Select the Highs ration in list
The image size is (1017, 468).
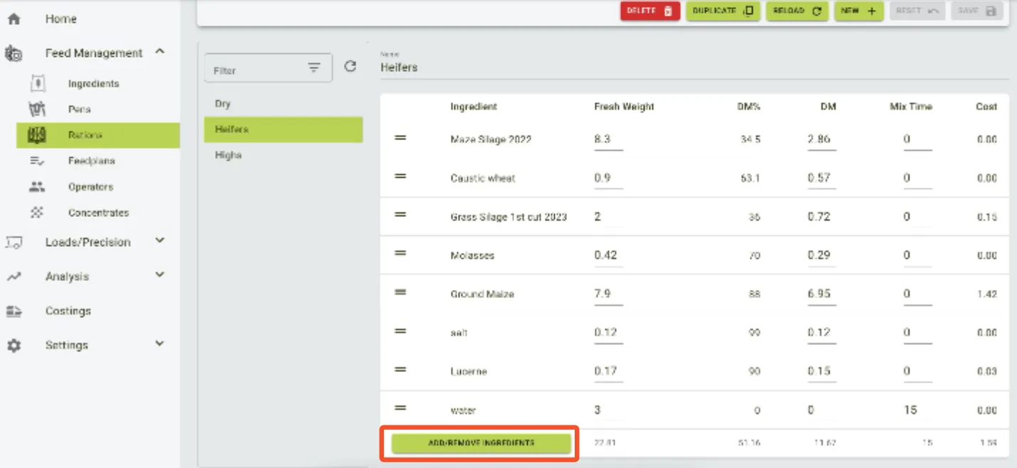pyautogui.click(x=228, y=155)
